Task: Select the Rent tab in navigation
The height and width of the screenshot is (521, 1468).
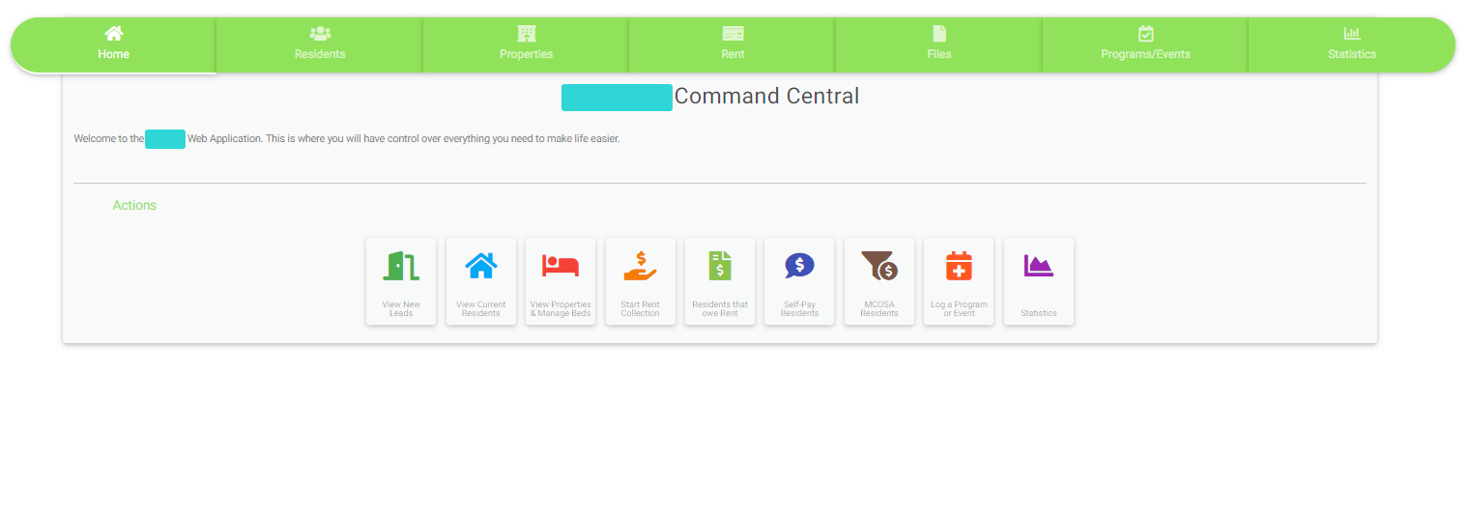Action: pos(733,44)
